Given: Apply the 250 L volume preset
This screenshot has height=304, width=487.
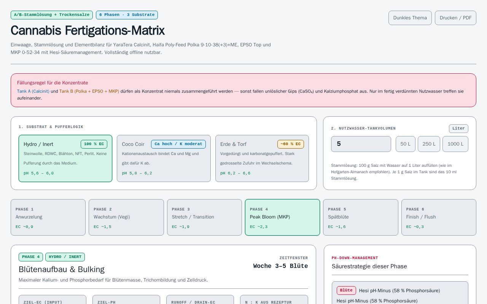Looking at the screenshot, I should (429, 144).
